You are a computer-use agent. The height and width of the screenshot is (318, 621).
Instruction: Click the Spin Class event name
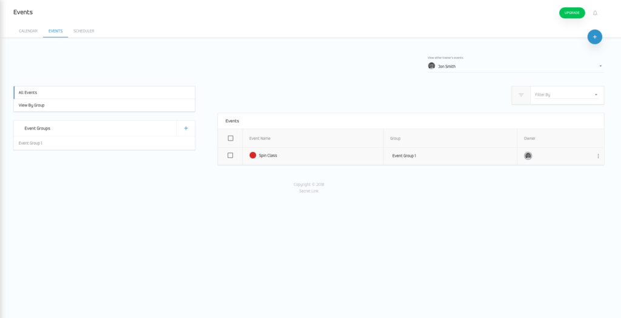[x=268, y=156]
